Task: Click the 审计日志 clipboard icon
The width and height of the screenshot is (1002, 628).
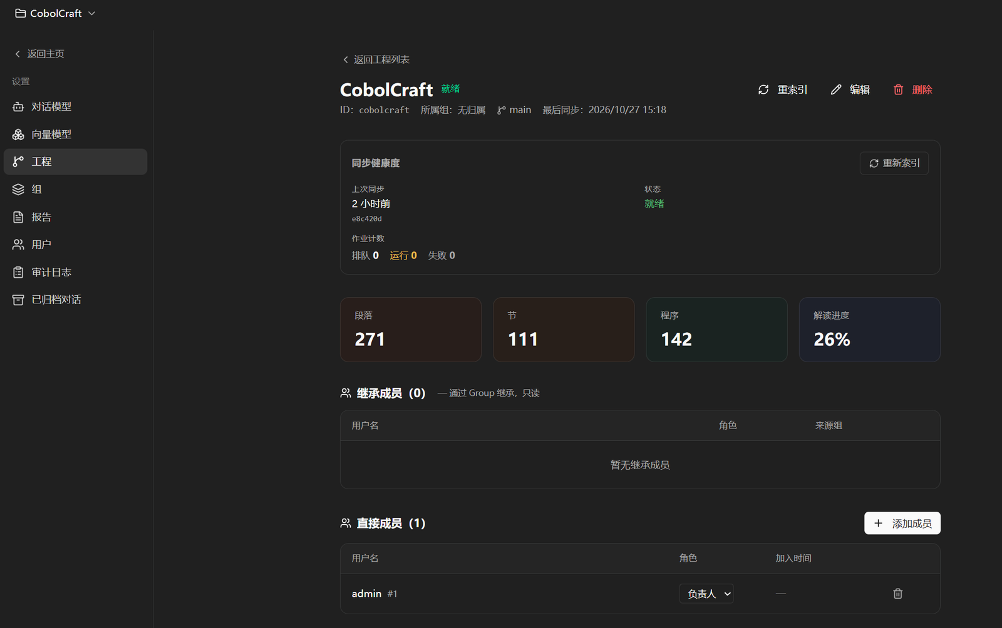Action: 18,272
